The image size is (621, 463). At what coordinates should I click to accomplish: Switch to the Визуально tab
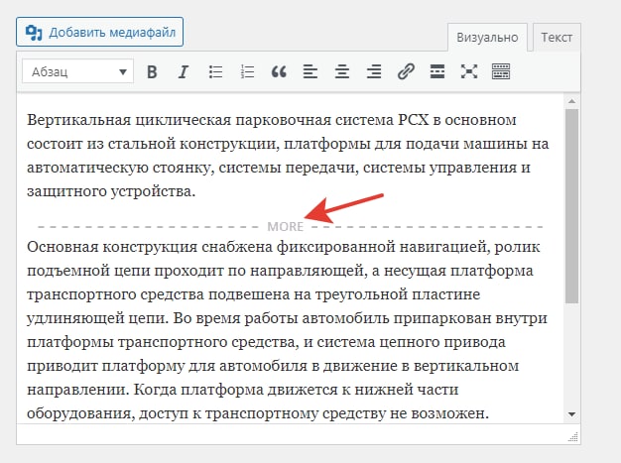487,38
